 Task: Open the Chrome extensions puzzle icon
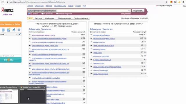[183, 2]
